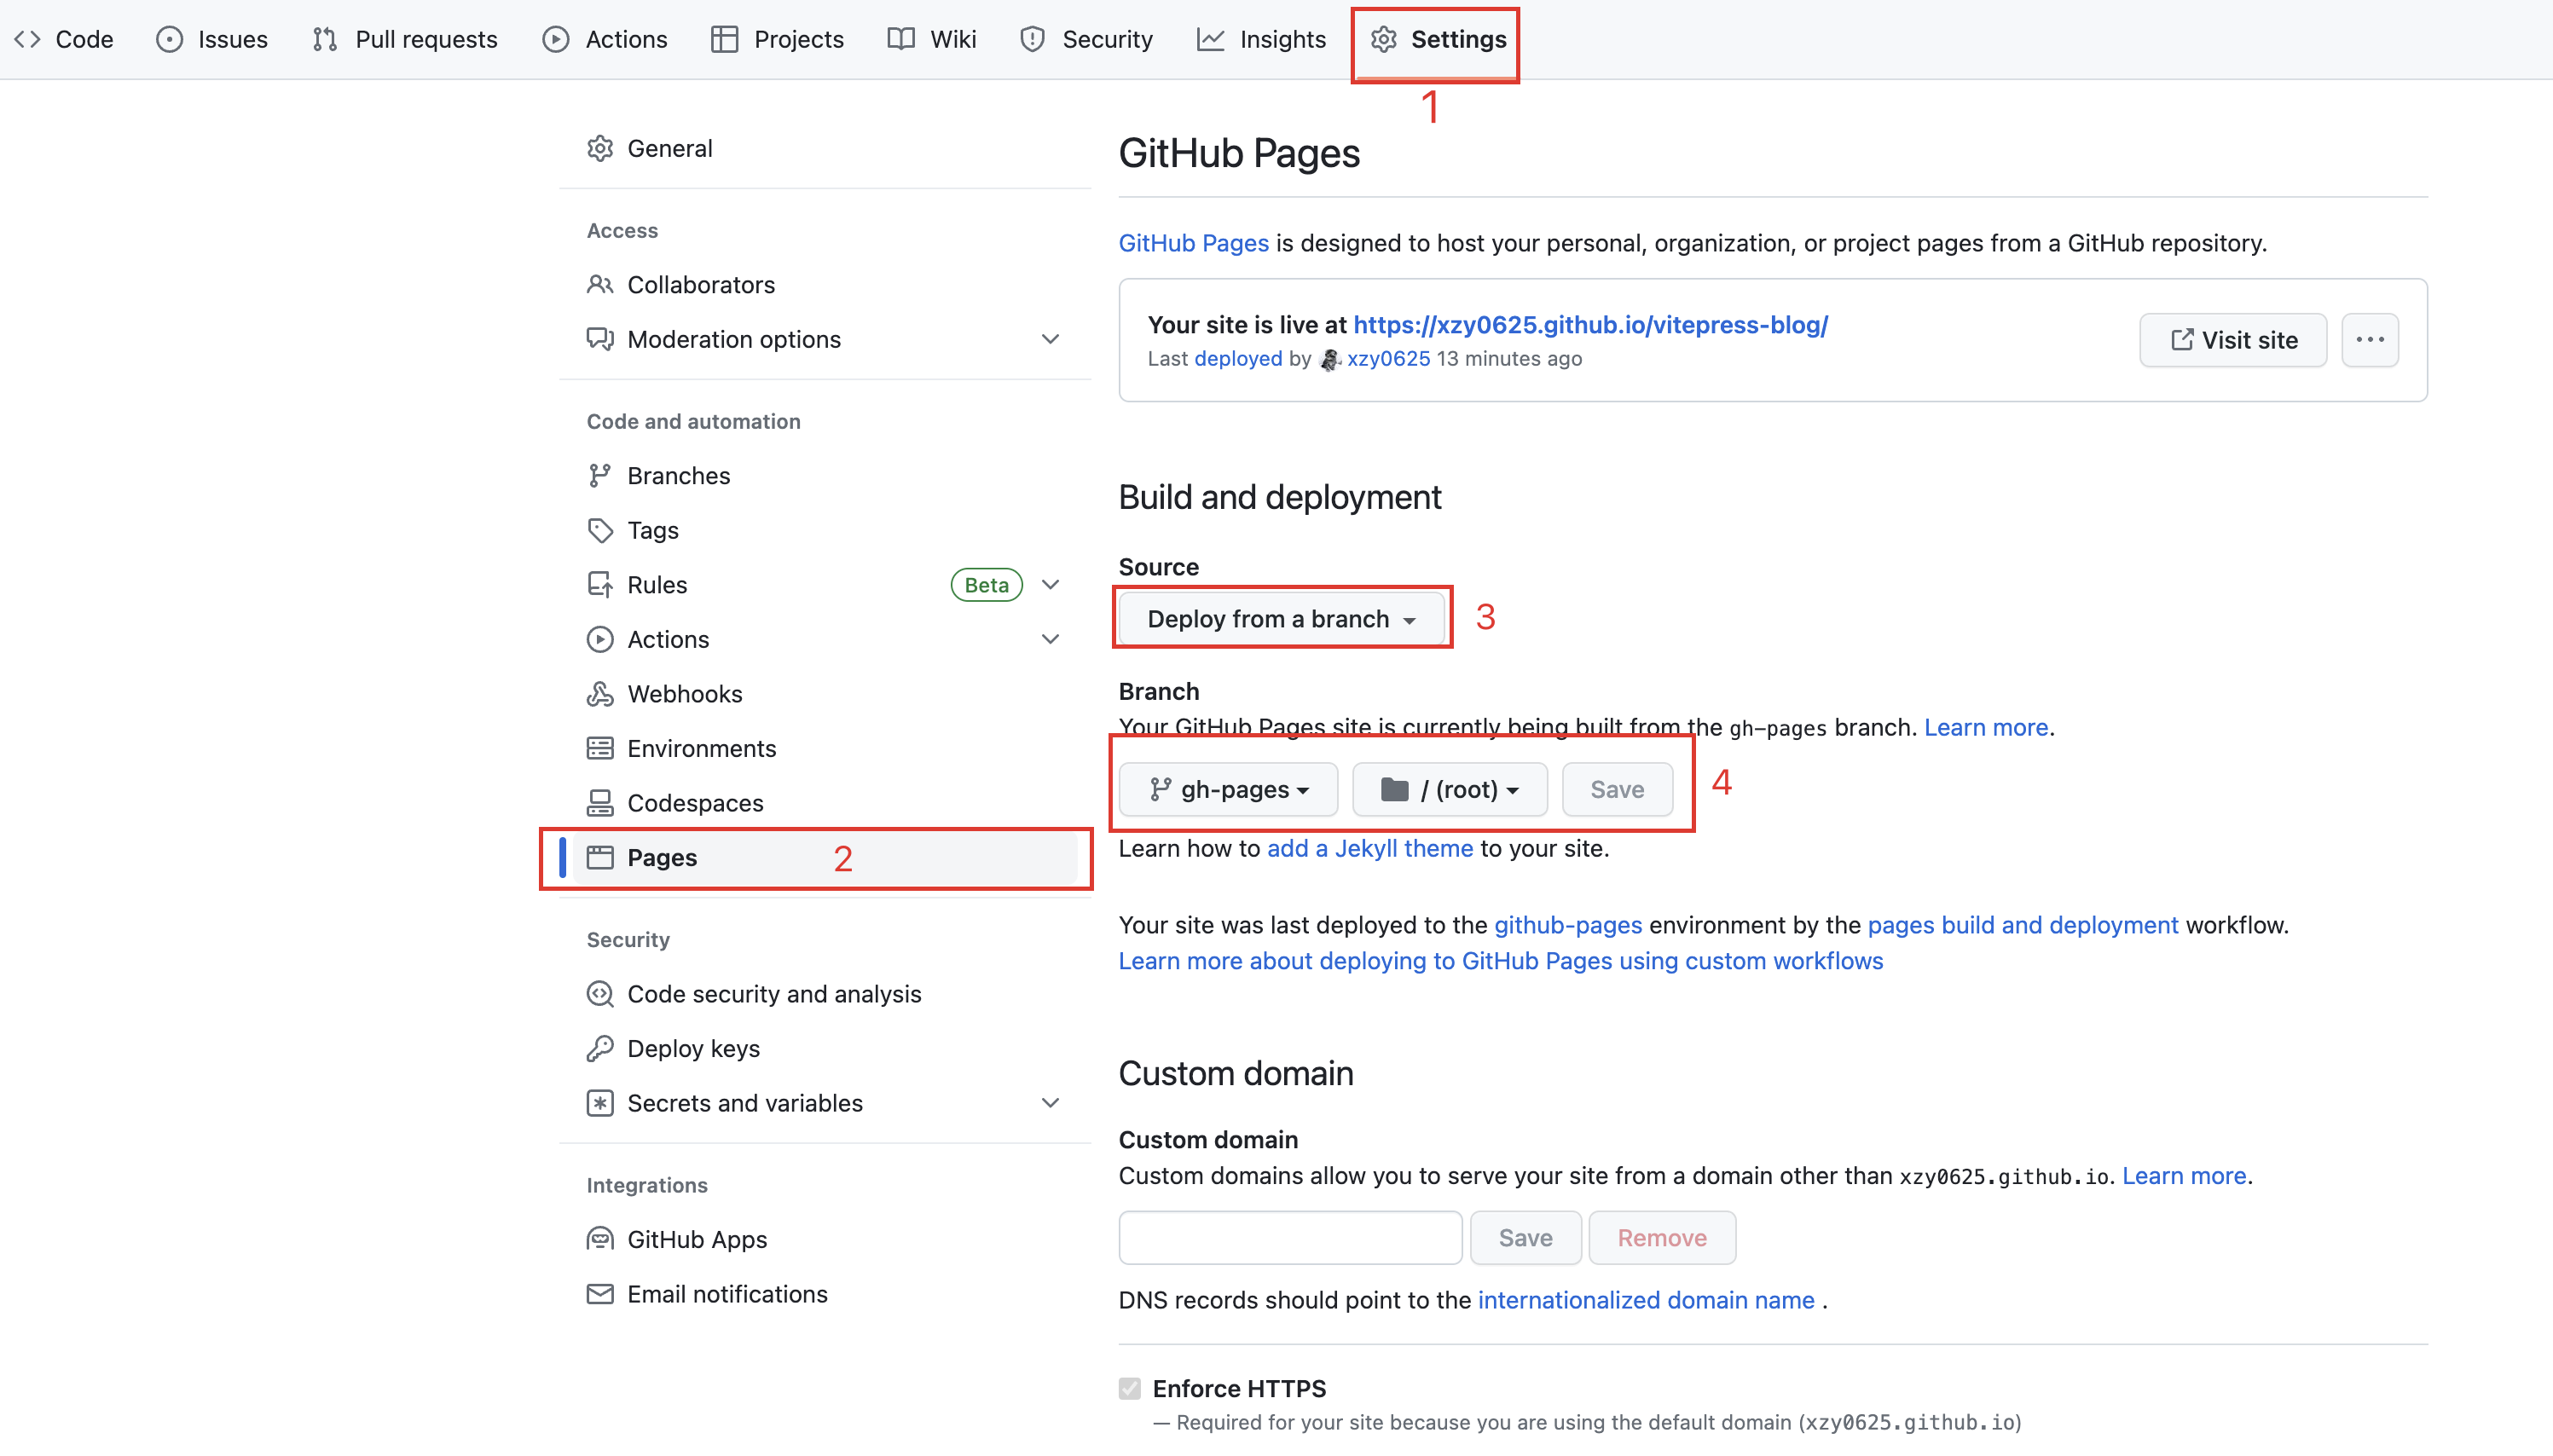Open the Security tab in the top navigation
The width and height of the screenshot is (2553, 1456).
pyautogui.click(x=1086, y=39)
